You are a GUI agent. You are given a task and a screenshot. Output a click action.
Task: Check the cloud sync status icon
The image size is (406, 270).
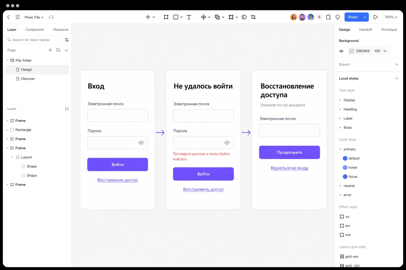51,17
